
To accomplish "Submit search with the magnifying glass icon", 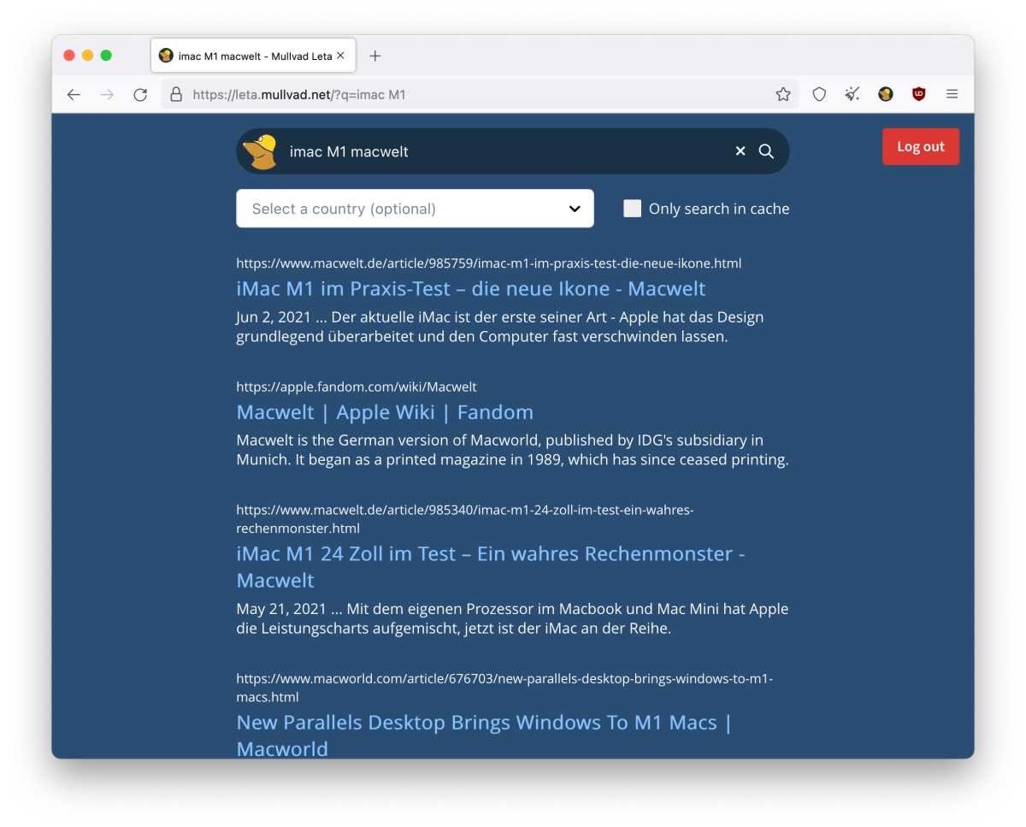I will pos(766,151).
